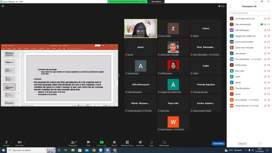Click the clock and date in taskbar
Image resolution: width=272 pixels, height=153 pixels.
click(x=259, y=150)
